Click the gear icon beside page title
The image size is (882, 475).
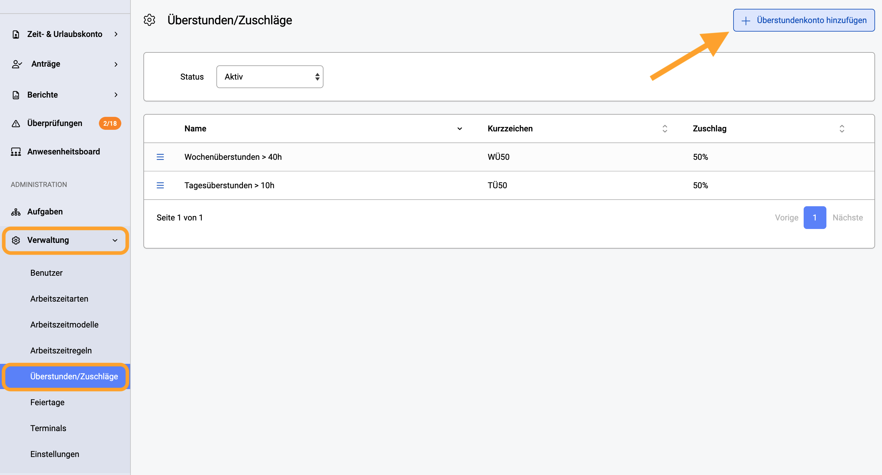149,20
